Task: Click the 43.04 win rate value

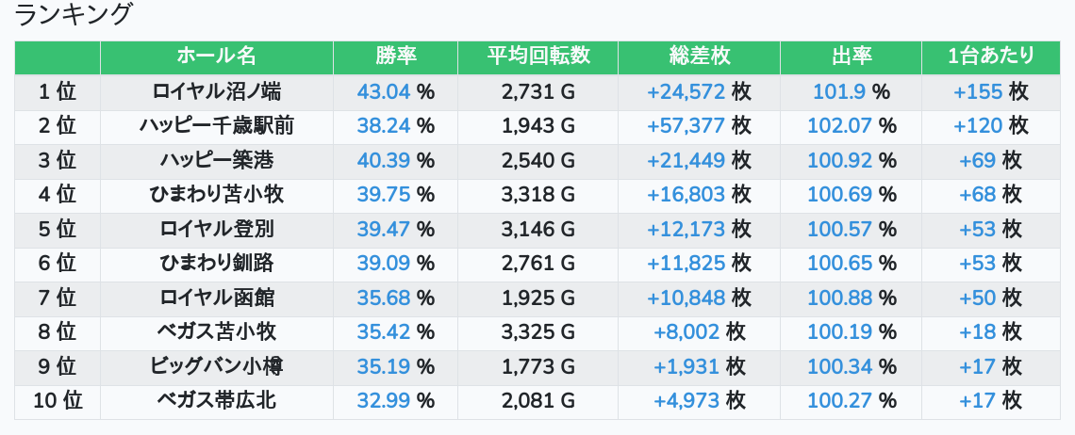Action: (385, 91)
